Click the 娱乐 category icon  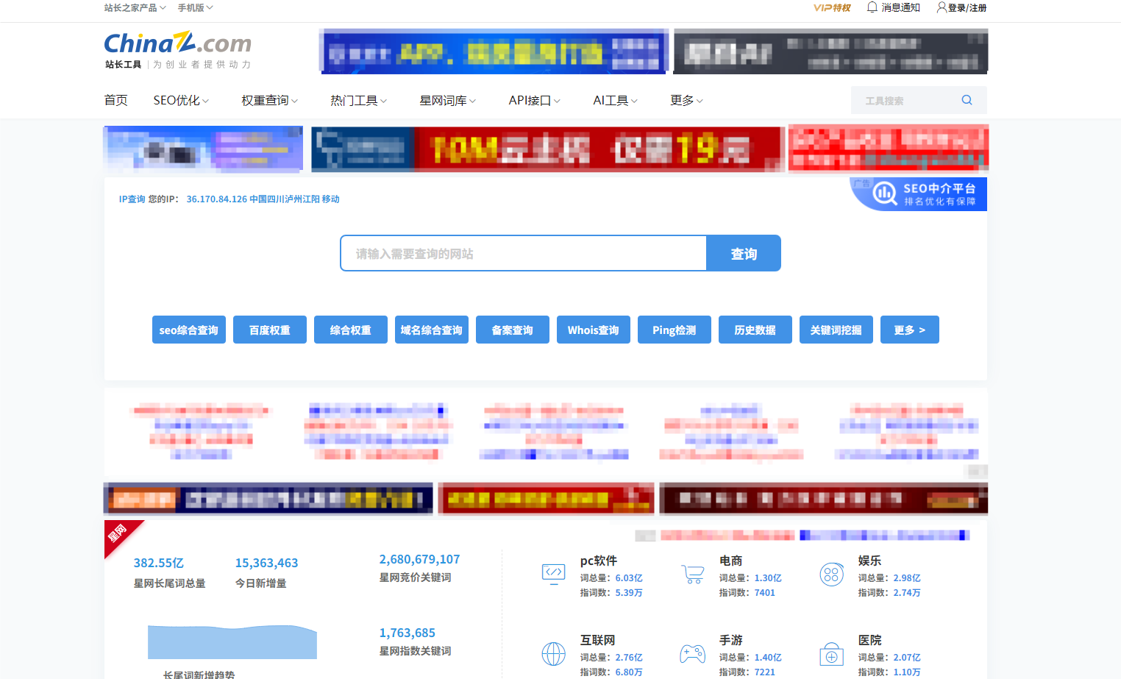pyautogui.click(x=831, y=574)
